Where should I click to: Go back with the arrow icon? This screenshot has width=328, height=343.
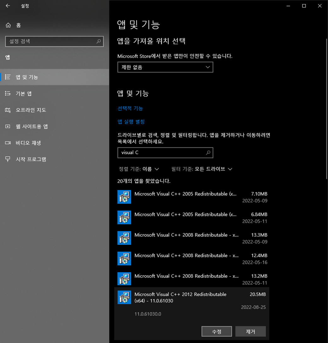tap(8, 6)
